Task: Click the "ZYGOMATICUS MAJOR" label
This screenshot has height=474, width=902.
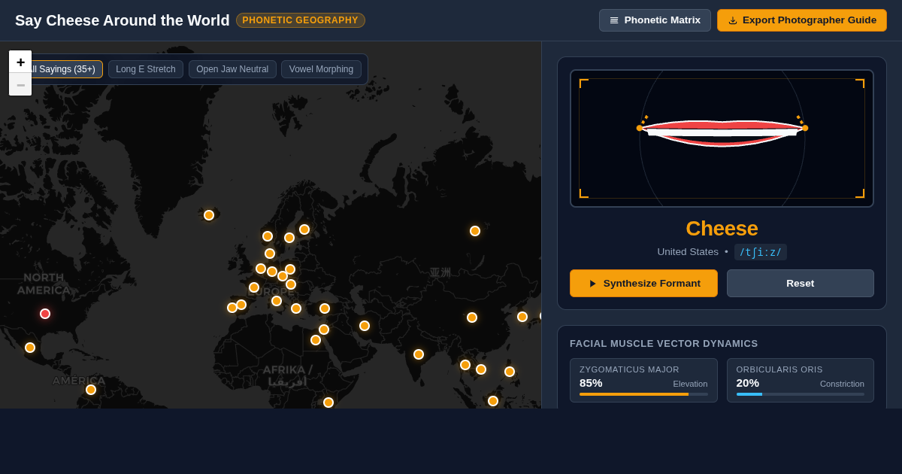Action: pyautogui.click(x=629, y=369)
